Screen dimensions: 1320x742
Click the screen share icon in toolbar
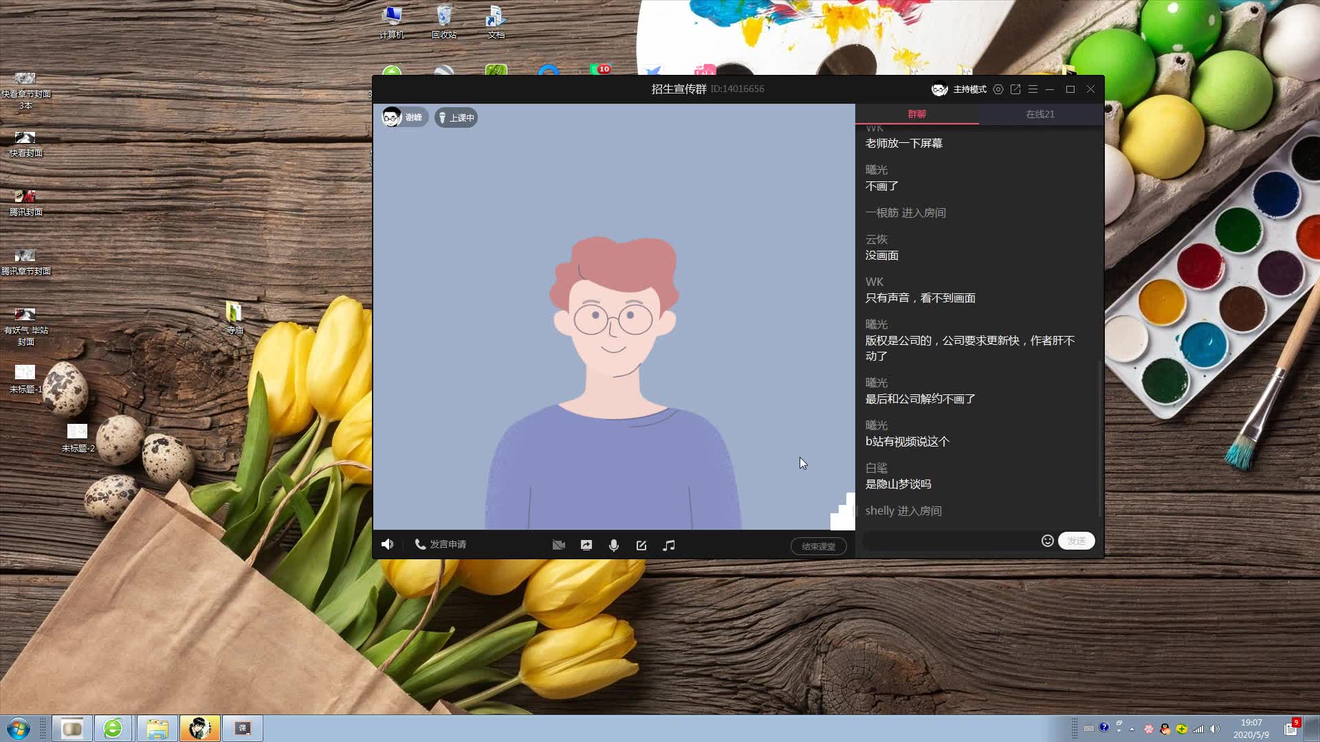pyautogui.click(x=586, y=545)
